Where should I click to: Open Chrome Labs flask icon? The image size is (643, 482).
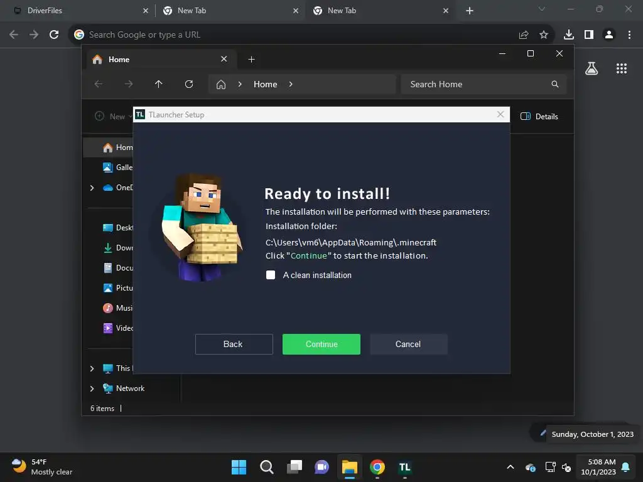pos(592,68)
